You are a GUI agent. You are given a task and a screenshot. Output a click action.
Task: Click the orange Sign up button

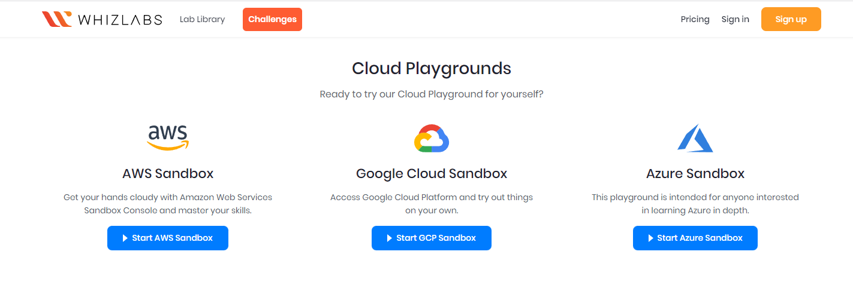coord(791,19)
